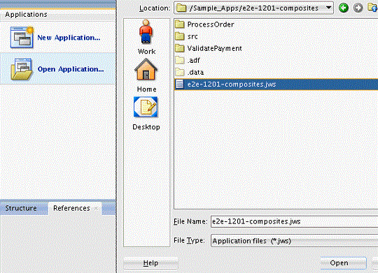Close the References tab

[96, 208]
